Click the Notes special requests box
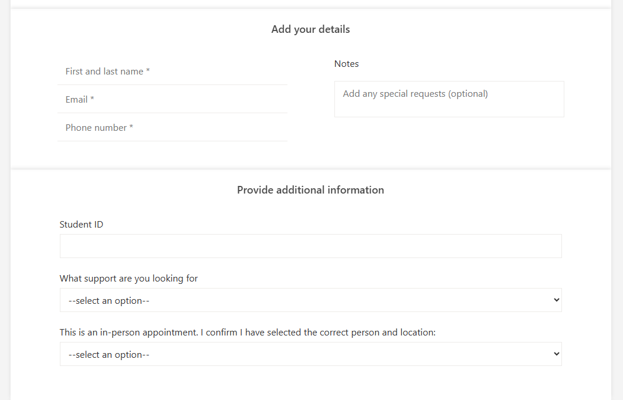Viewport: 623px width, 400px height. pyautogui.click(x=449, y=99)
